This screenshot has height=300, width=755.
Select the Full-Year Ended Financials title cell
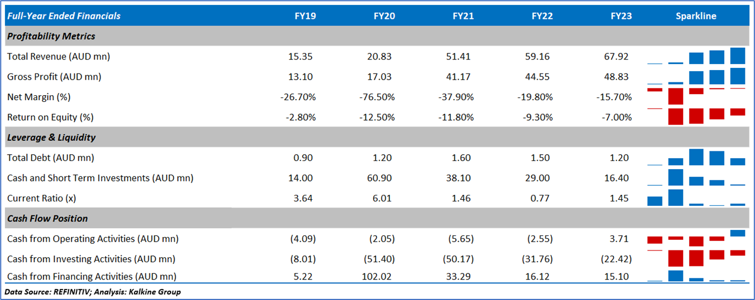(64, 16)
